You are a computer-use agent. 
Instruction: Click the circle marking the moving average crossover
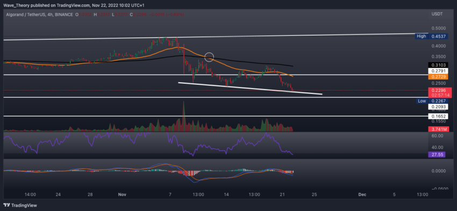coord(209,57)
